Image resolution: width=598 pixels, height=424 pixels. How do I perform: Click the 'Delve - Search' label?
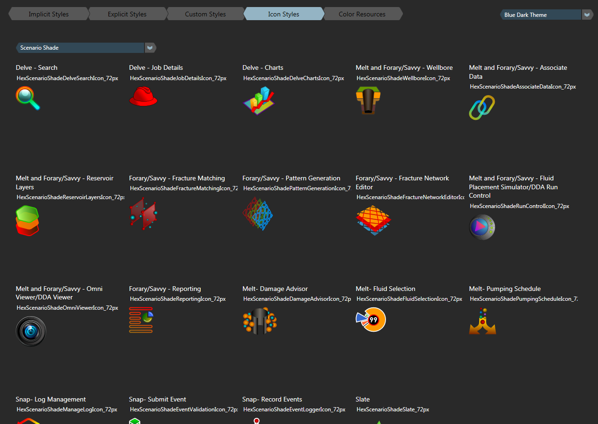pyautogui.click(x=37, y=67)
